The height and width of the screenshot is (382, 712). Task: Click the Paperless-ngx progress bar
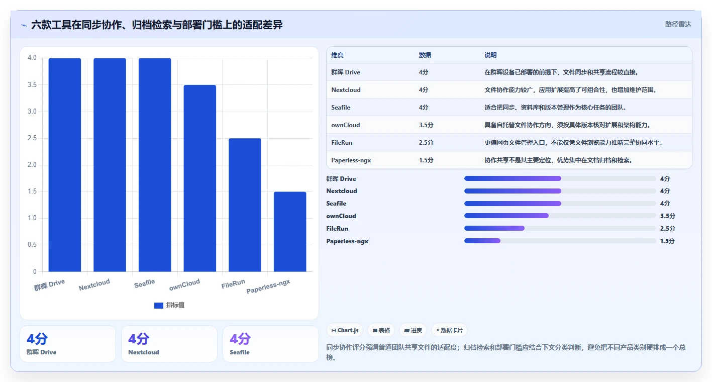tap(560, 241)
